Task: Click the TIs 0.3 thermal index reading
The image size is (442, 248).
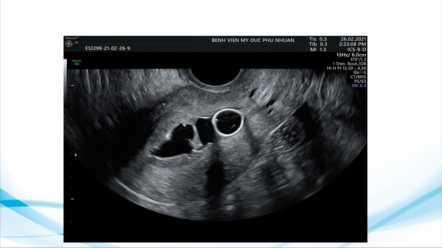Action: [318, 39]
